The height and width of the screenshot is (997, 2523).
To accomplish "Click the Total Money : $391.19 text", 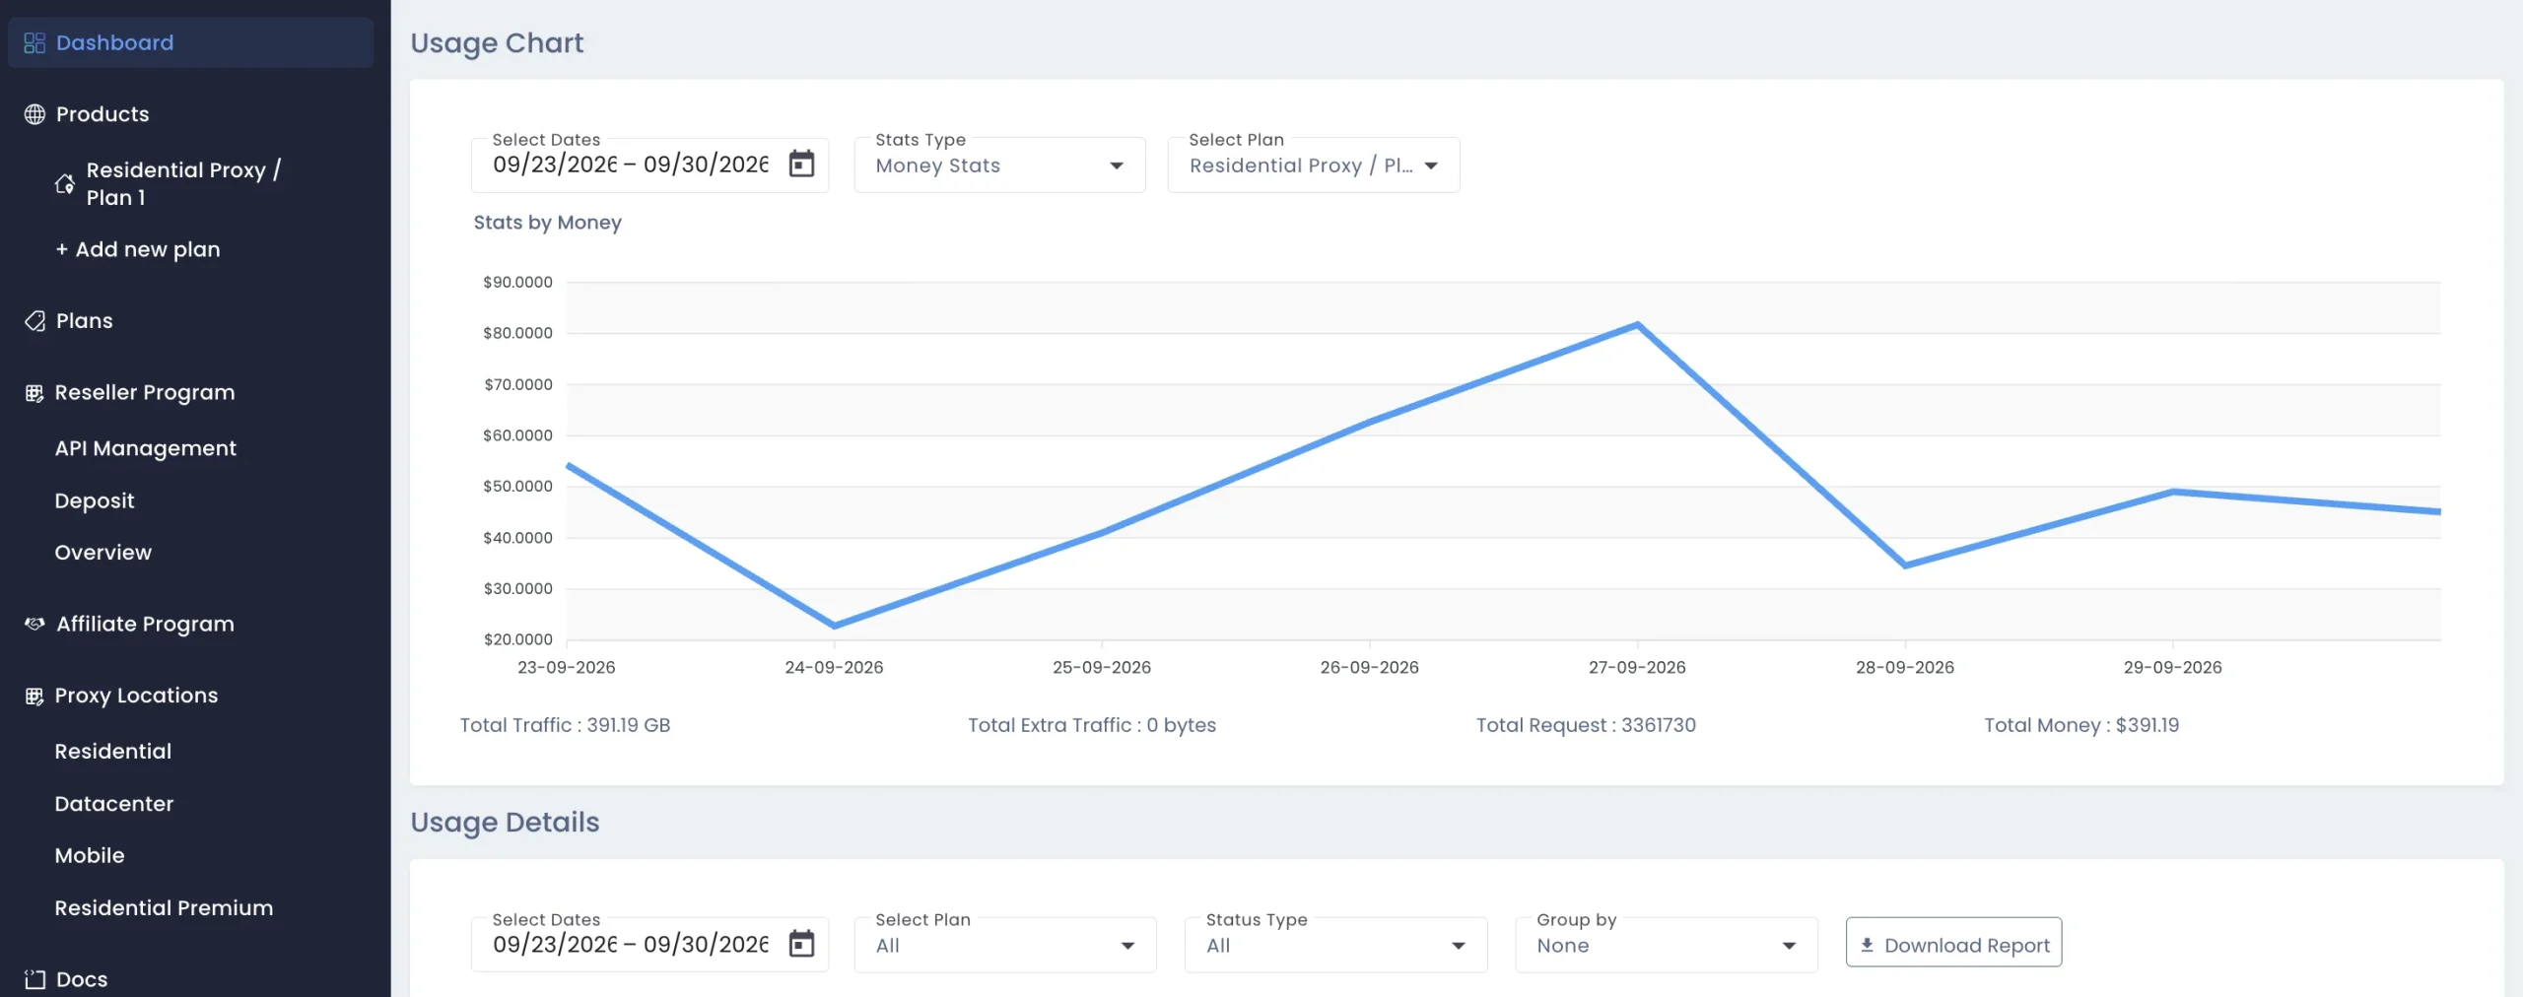I will (x=2081, y=725).
